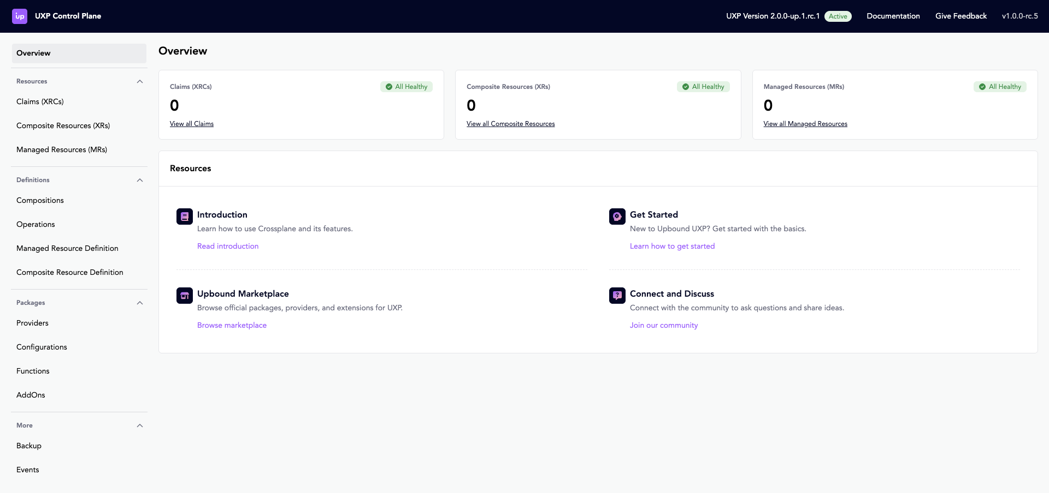Select Managed Resource Definition in sidebar

point(67,249)
